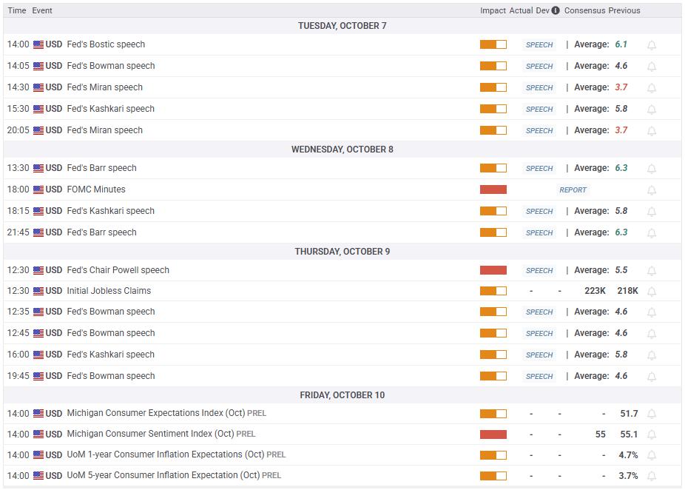Set alert bell for FOMC Minutes

[652, 190]
